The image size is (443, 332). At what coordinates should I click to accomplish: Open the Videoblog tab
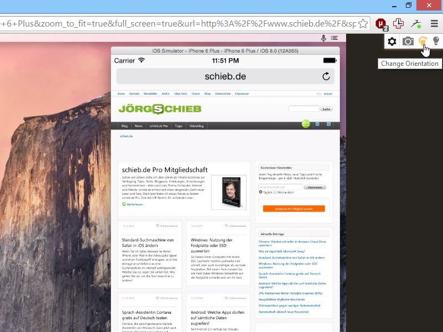(197, 126)
